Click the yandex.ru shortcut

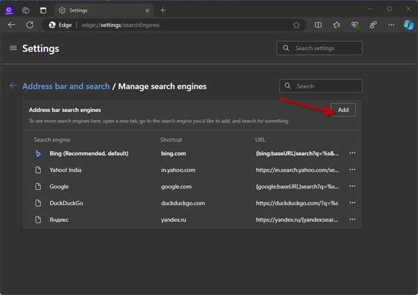click(173, 220)
